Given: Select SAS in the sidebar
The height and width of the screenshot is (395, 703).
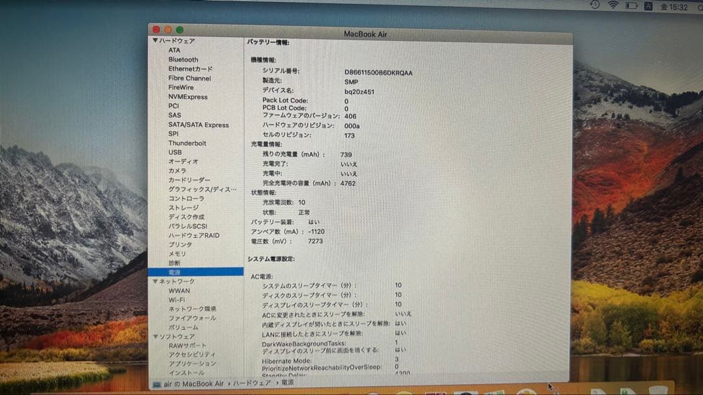Looking at the screenshot, I should pos(174,115).
